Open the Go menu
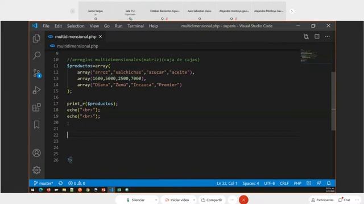The width and height of the screenshot is (364, 204). coord(107,26)
